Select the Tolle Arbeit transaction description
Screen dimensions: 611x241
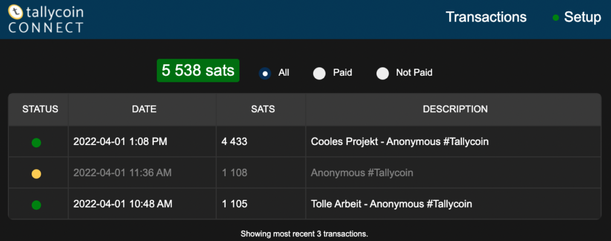[391, 203]
